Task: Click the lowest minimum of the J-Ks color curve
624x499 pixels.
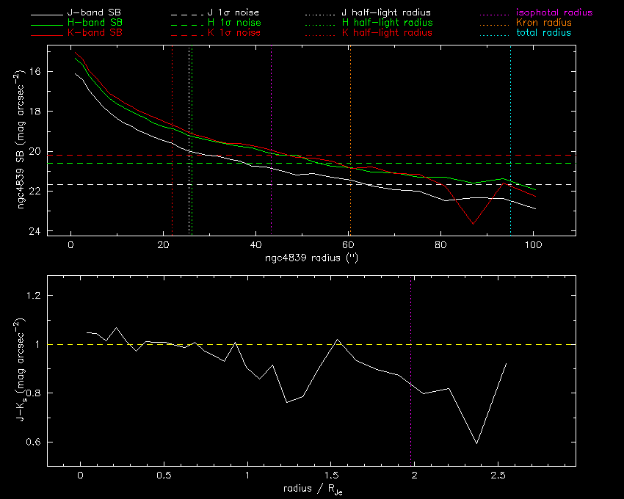Action: tap(476, 444)
